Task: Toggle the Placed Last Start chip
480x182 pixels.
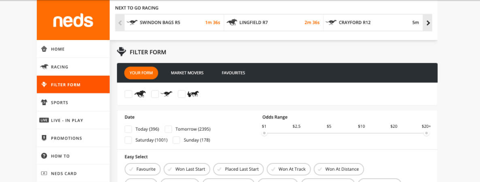Action: coord(239,169)
